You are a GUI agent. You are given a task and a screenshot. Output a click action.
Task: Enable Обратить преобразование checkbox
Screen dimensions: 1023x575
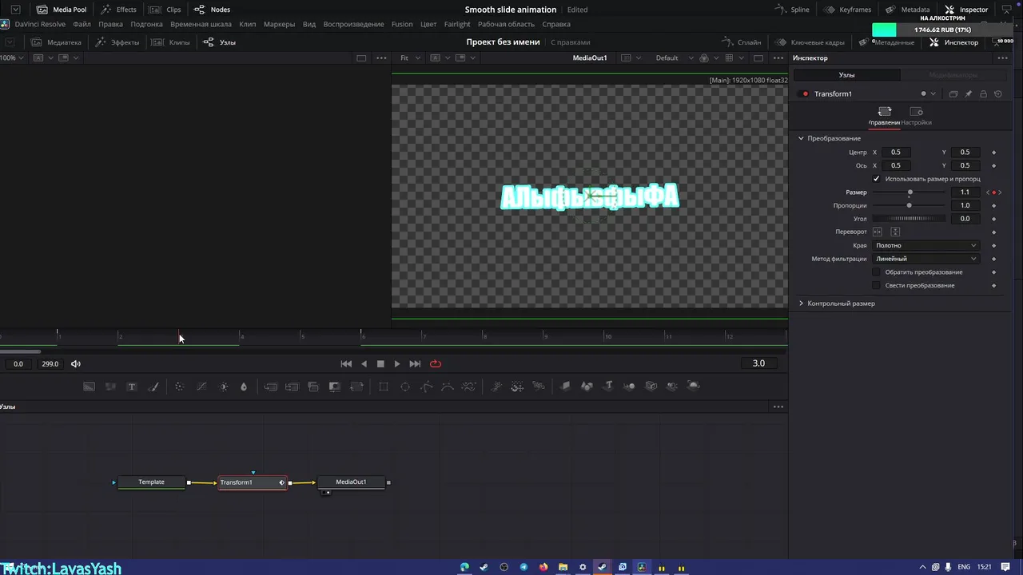pyautogui.click(x=877, y=272)
